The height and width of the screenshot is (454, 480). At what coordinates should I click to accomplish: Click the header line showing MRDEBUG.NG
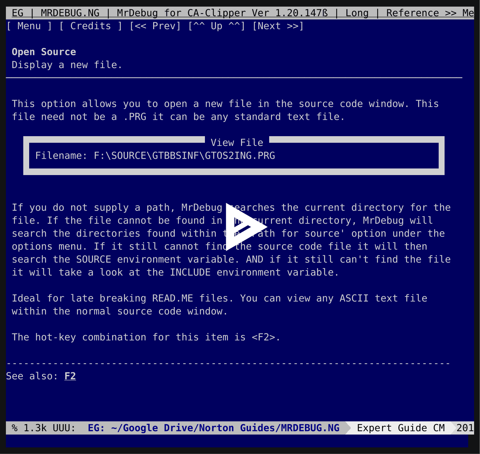(240, 13)
